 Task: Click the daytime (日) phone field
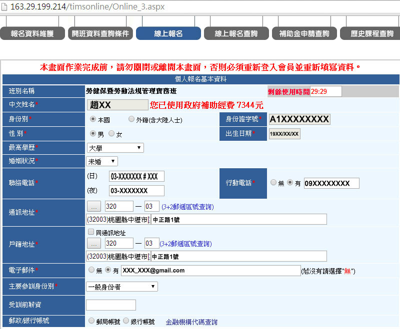point(136,176)
